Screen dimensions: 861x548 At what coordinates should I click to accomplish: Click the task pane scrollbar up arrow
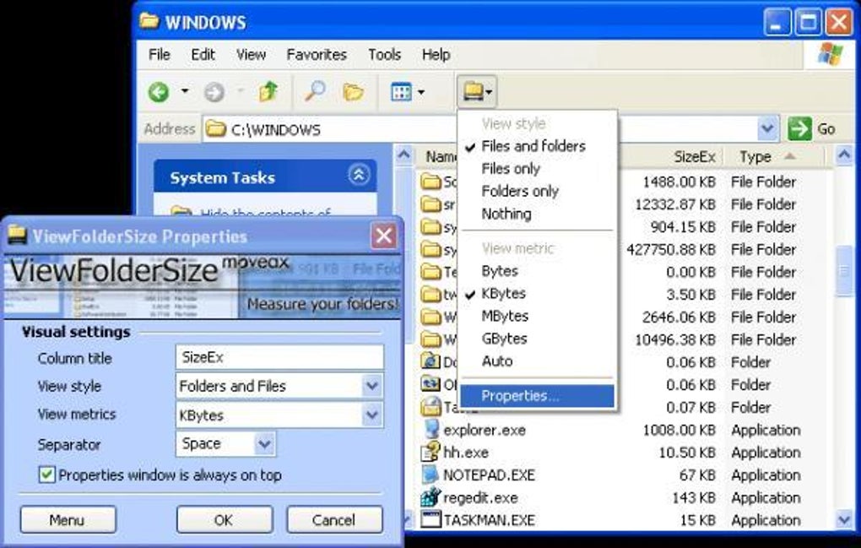403,155
